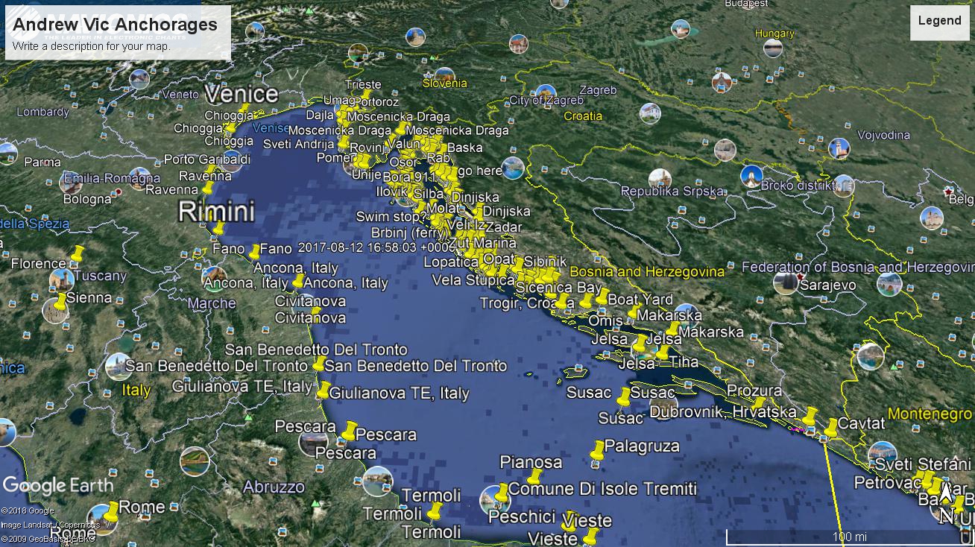975x547 pixels.
Task: Click the Giulianova TE pushpin
Action: coord(323,391)
